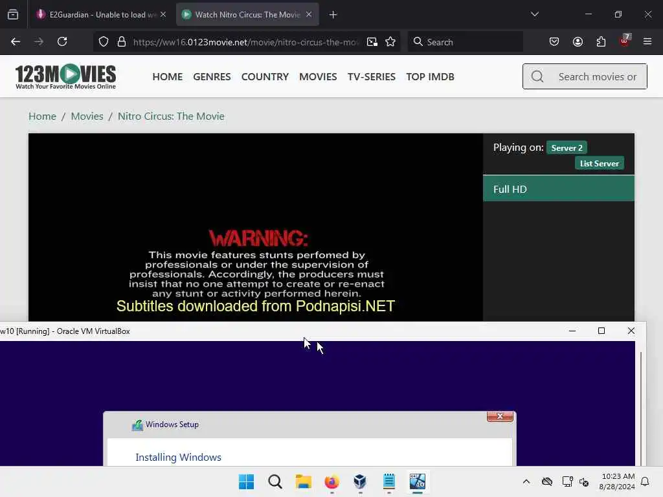Open the Extensions puzzle icon

(601, 42)
